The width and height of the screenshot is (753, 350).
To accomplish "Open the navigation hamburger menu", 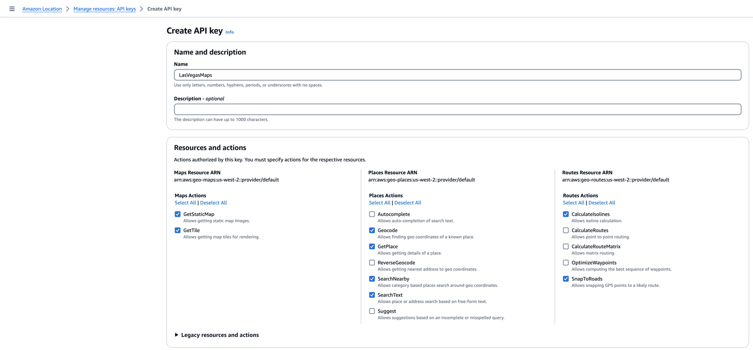I will pos(12,8).
